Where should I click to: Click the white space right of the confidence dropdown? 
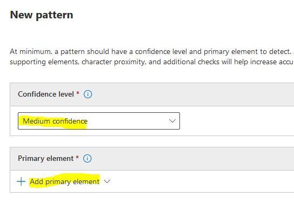point(236,121)
